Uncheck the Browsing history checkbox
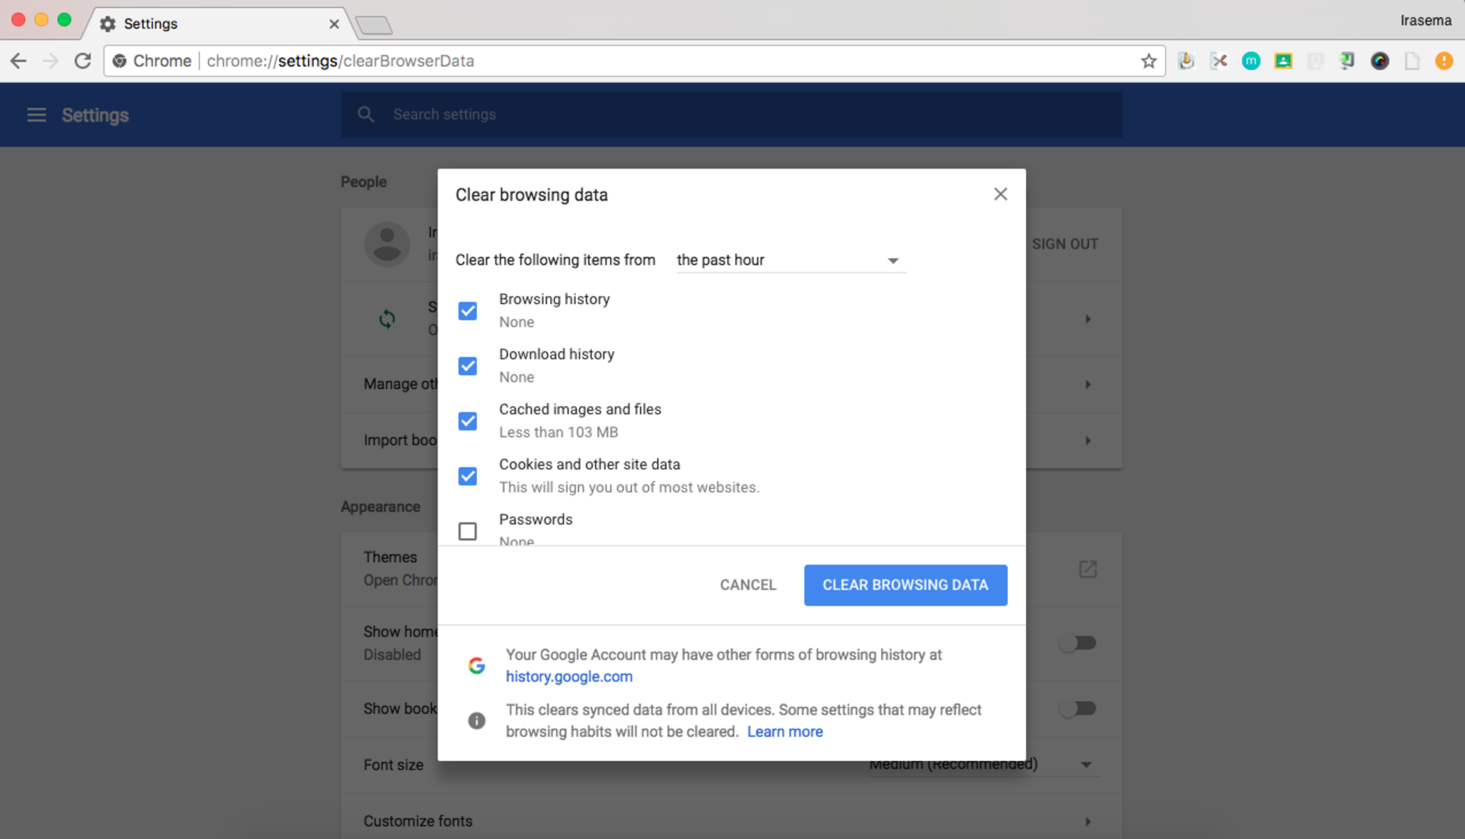 tap(468, 311)
